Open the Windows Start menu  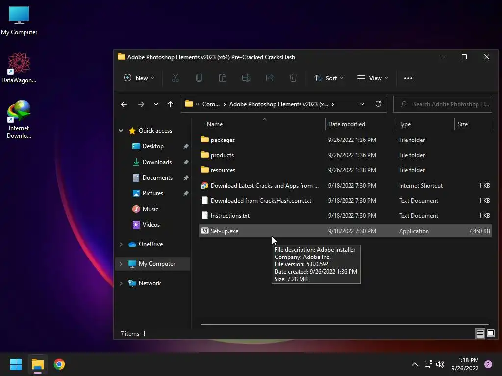pyautogui.click(x=16, y=364)
